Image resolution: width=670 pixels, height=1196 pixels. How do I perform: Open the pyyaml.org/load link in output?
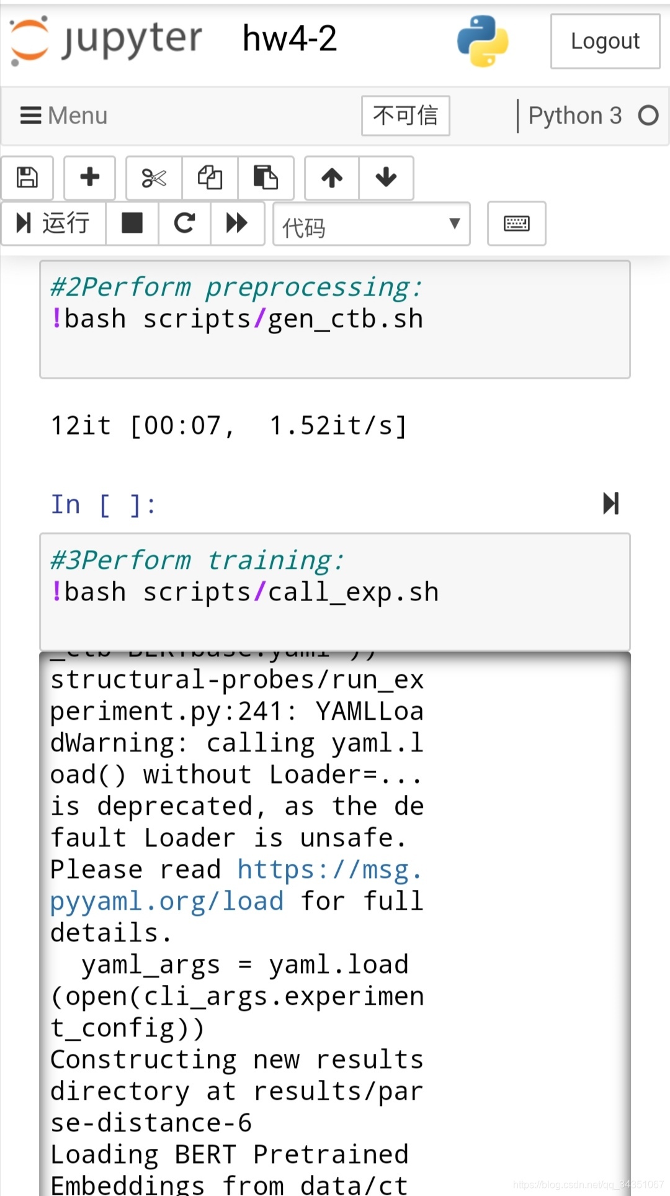236,886
